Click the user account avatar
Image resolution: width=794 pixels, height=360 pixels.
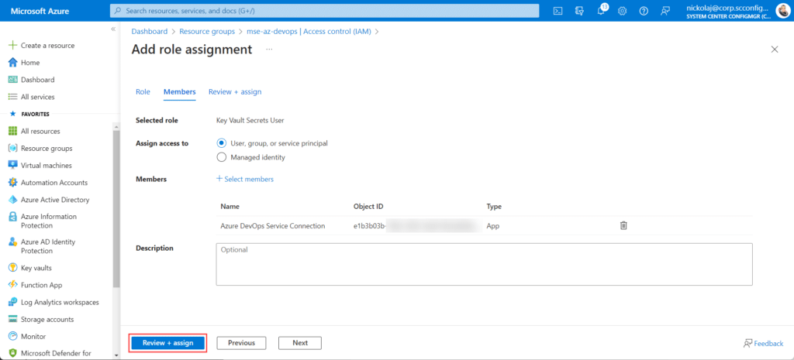pos(782,11)
